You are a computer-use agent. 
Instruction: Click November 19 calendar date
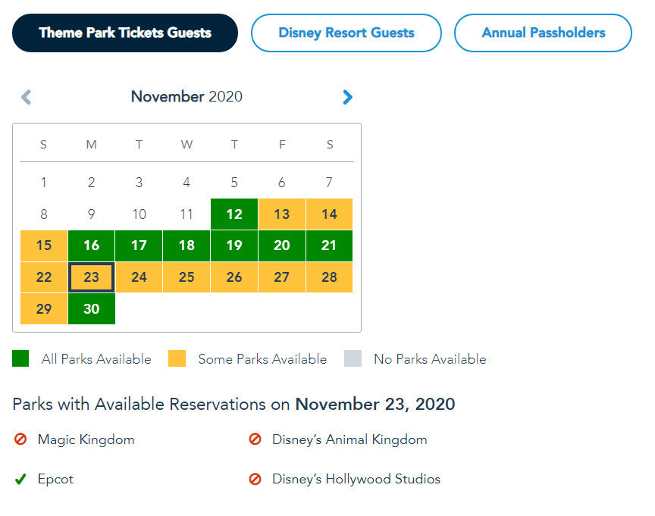pyautogui.click(x=234, y=245)
